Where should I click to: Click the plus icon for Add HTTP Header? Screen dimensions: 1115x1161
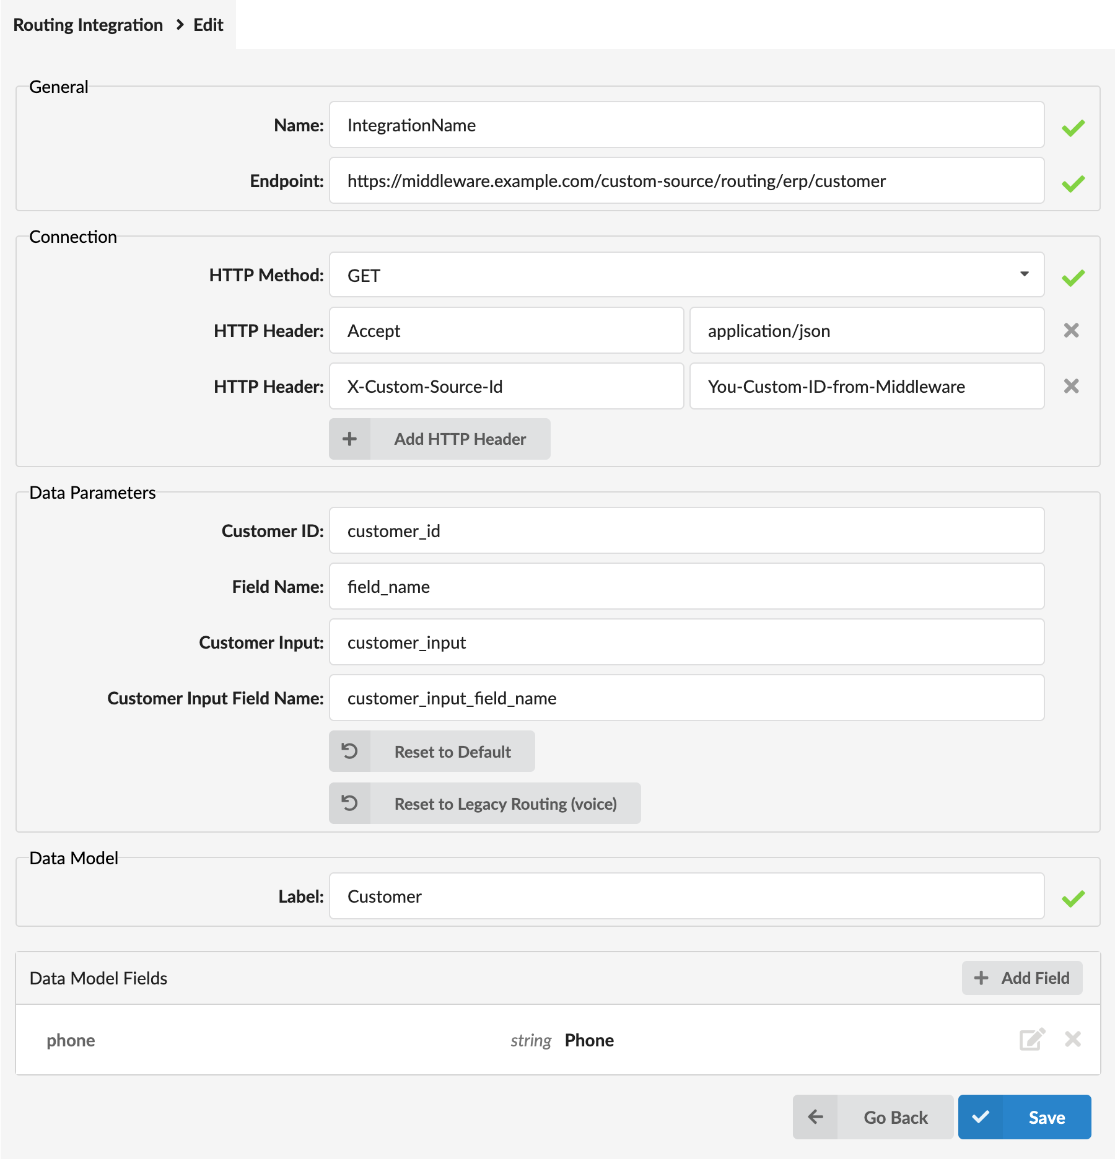[349, 439]
